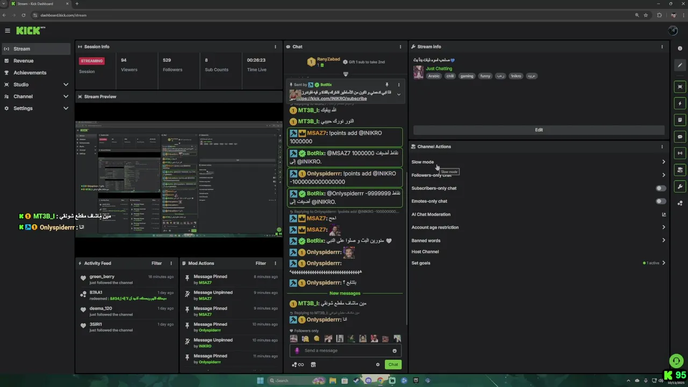The image size is (688, 387).
Task: Toggle the broadcast signal panel icon
Action: (680, 153)
